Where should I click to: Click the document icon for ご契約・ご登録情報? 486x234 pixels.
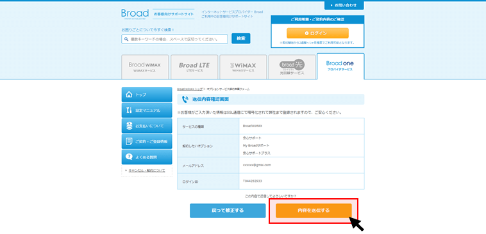point(129,141)
